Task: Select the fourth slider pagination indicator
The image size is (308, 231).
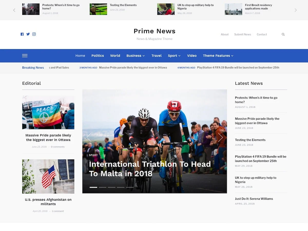Action: click(121, 187)
